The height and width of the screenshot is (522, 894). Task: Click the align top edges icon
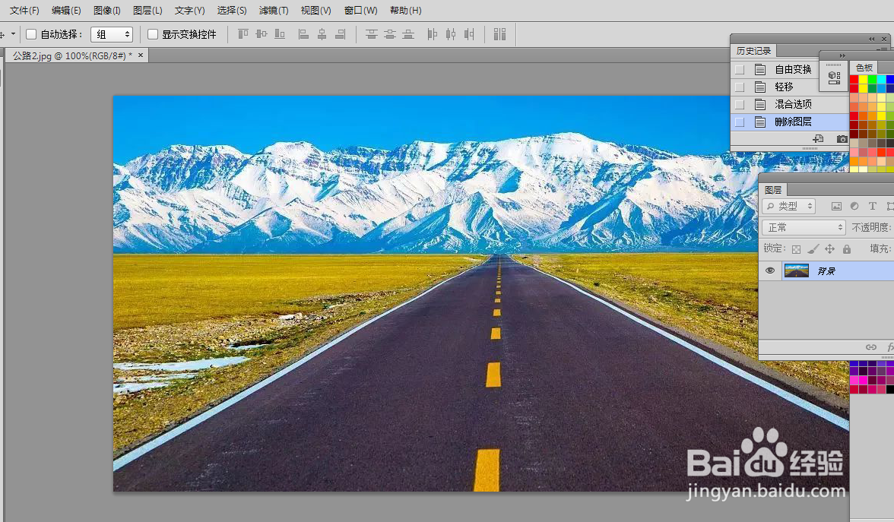(243, 34)
